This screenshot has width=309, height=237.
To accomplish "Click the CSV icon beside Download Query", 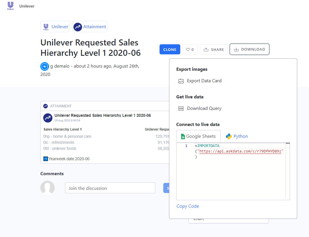I will [181, 109].
